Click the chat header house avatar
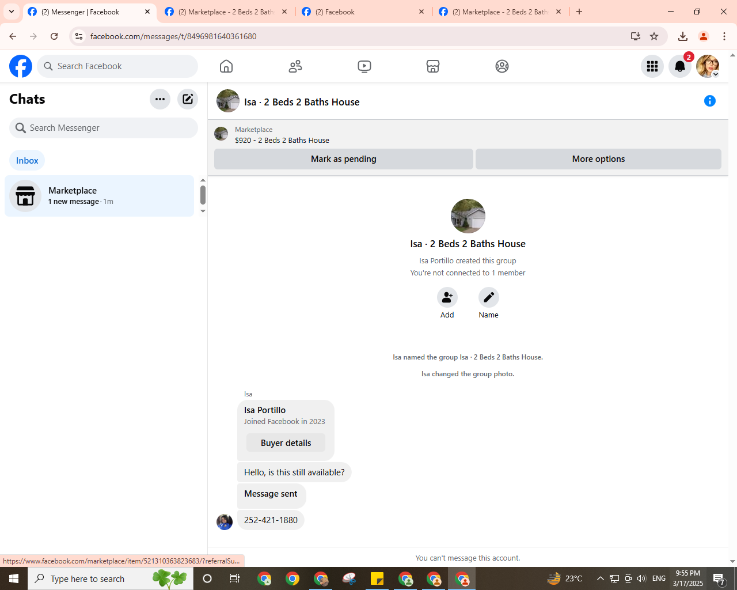This screenshot has height=590, width=737. [228, 101]
